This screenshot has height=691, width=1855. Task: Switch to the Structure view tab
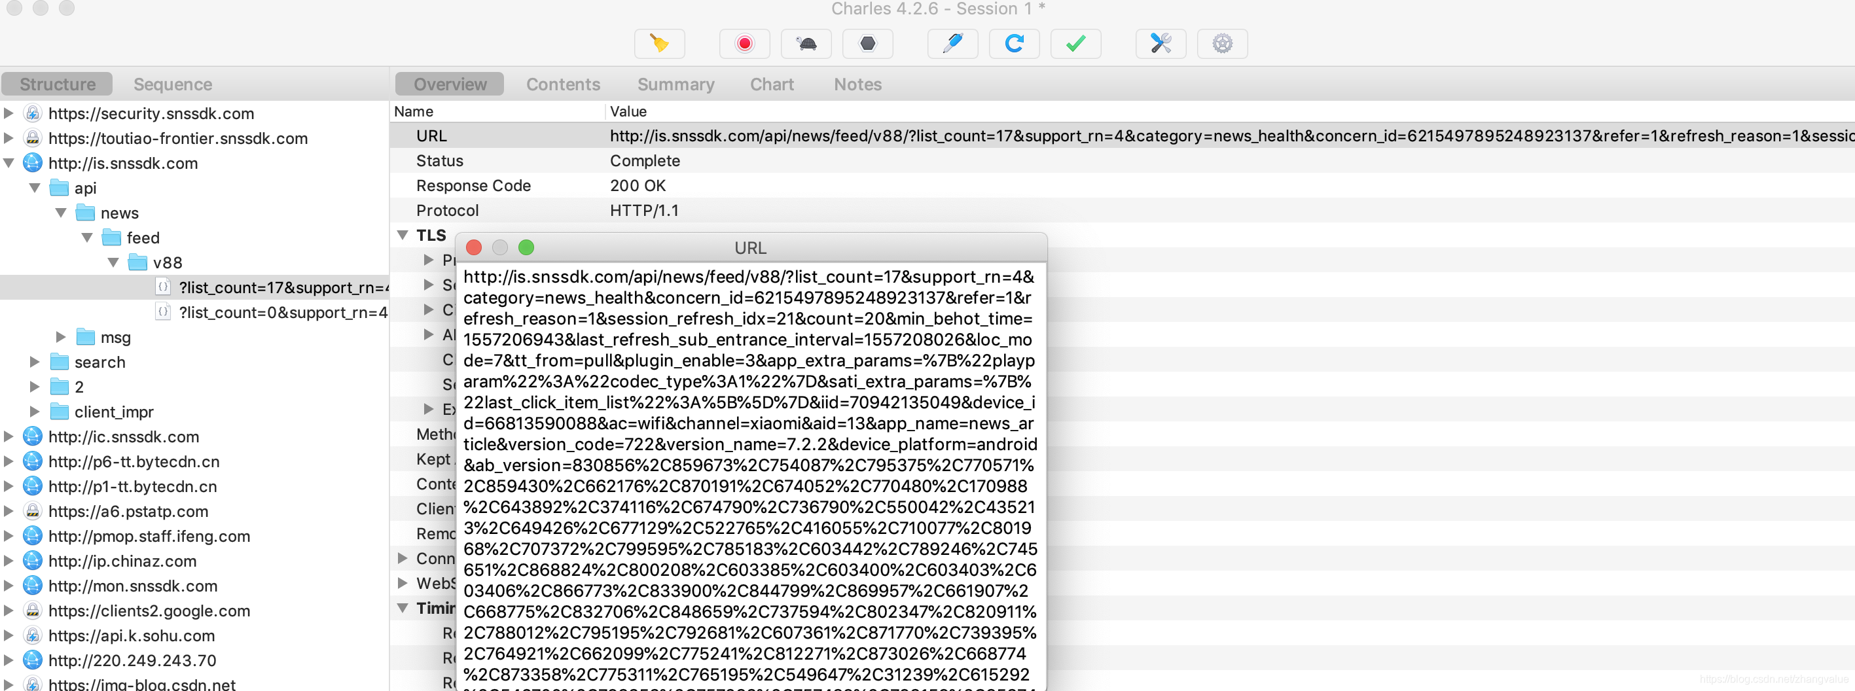[58, 84]
